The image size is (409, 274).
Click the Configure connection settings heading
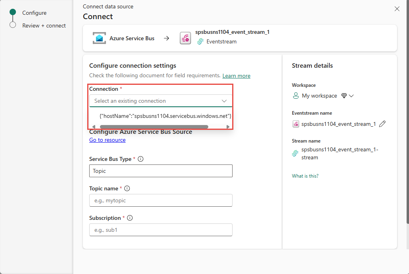(x=133, y=65)
